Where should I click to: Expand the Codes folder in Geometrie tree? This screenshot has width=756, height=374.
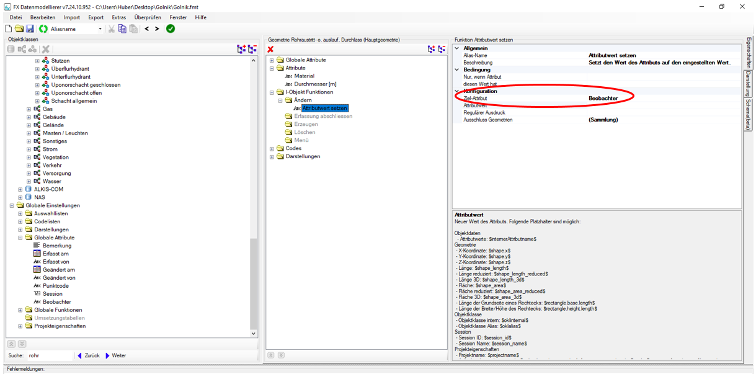coord(272,149)
